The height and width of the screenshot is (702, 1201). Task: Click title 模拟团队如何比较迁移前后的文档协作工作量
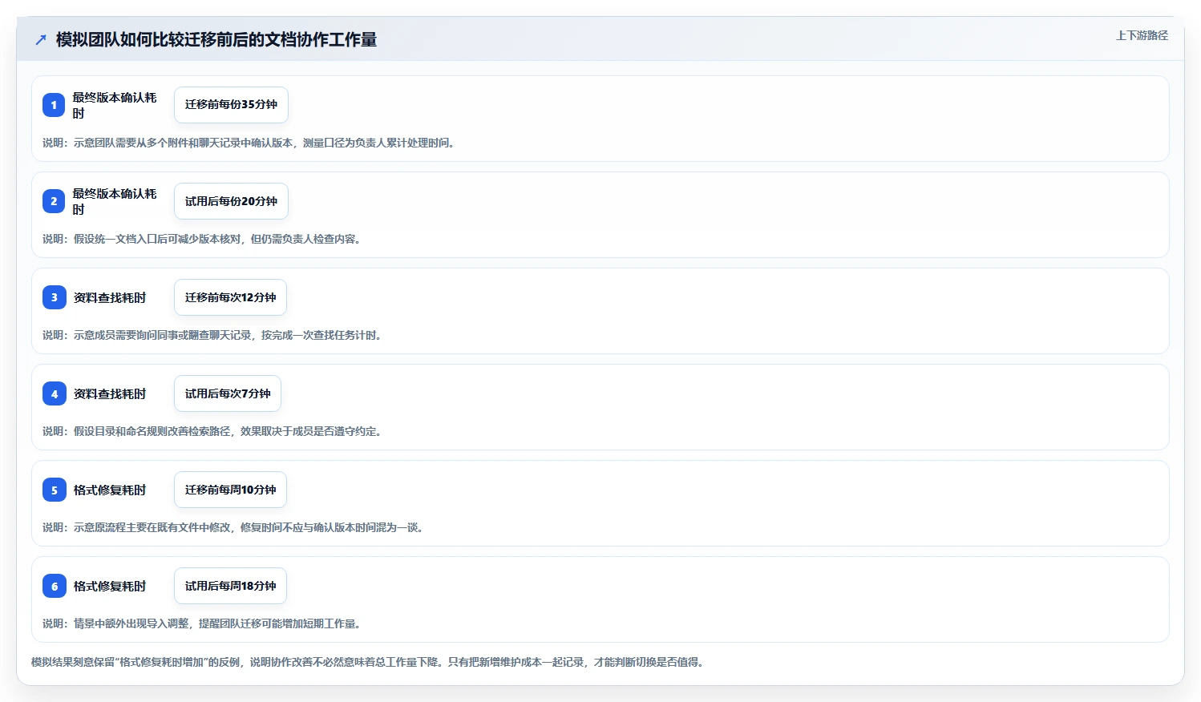216,39
